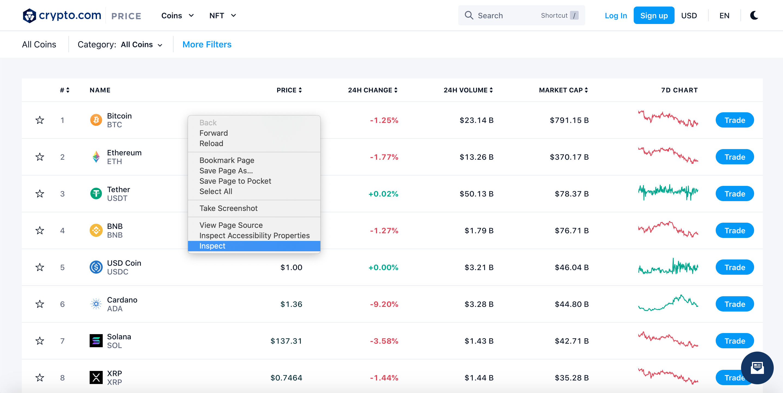Open the NFT dropdown menu
The height and width of the screenshot is (393, 783).
coord(223,16)
